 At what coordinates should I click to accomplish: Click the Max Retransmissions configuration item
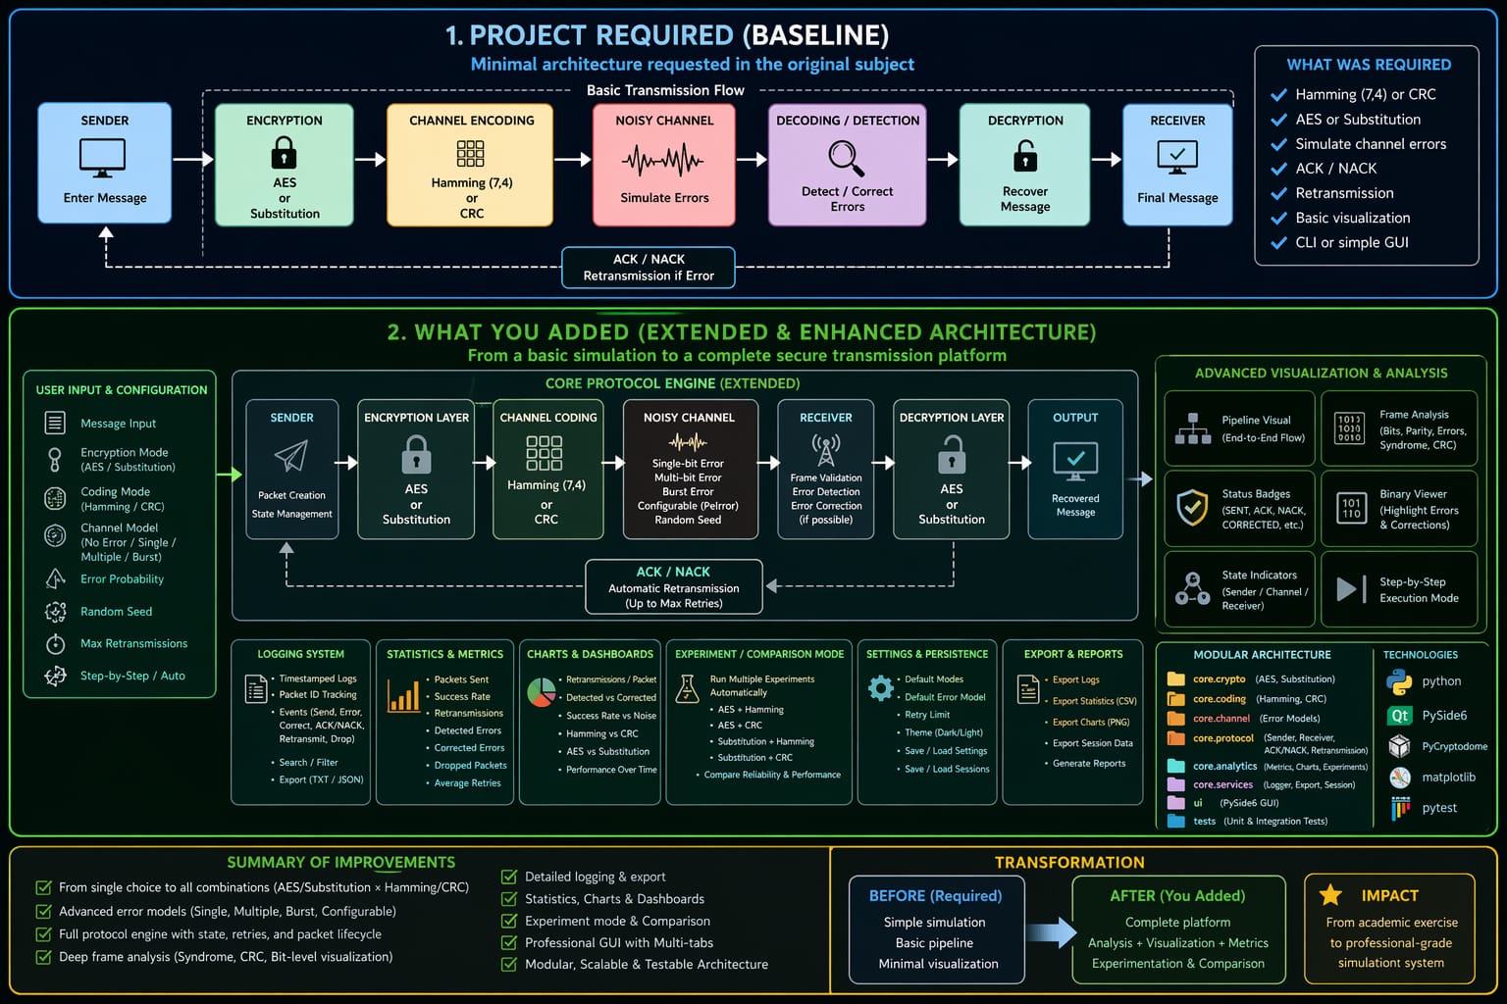(x=116, y=644)
